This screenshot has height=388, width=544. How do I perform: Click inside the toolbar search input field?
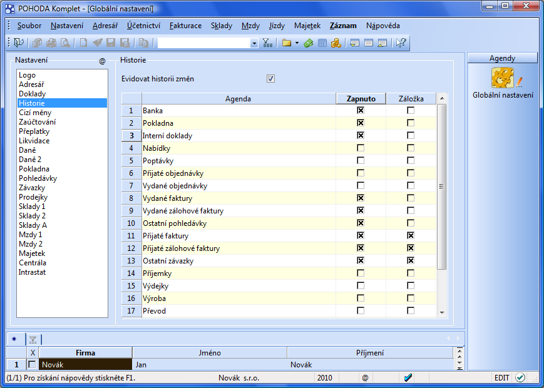pos(204,43)
